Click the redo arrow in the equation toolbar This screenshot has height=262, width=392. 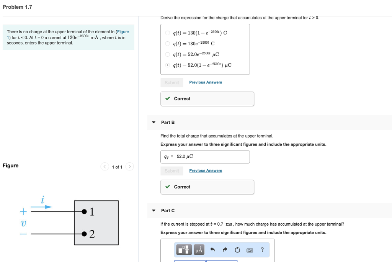tap(225, 249)
